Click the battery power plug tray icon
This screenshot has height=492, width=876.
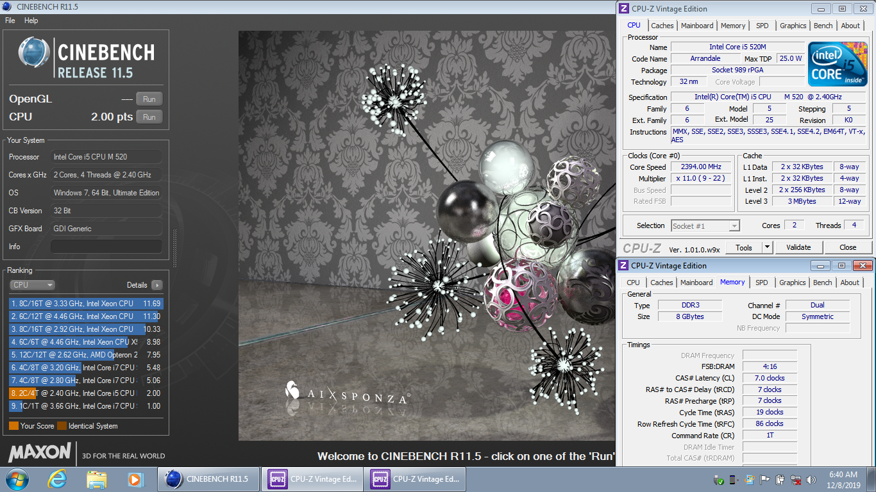[780, 480]
